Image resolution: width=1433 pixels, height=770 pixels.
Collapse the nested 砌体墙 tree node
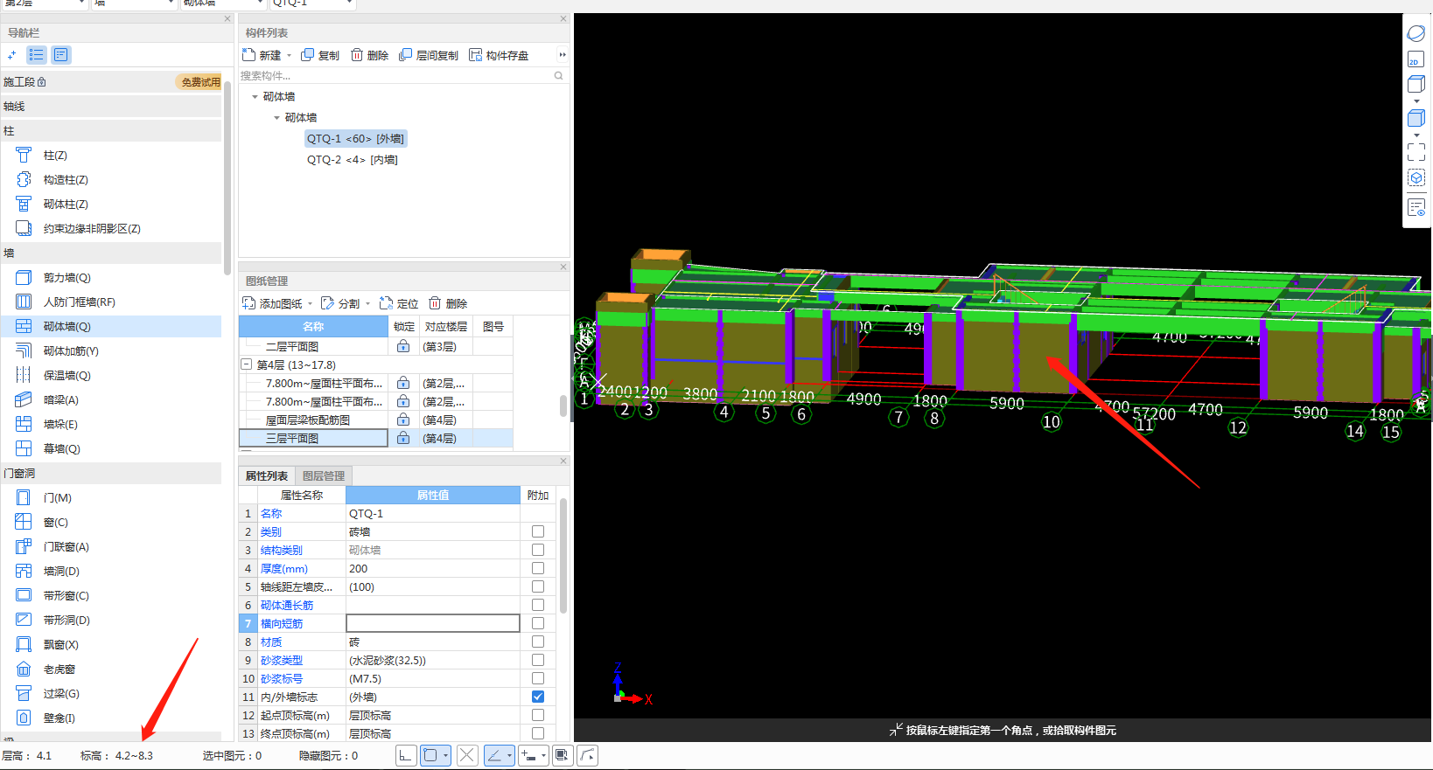[x=277, y=118]
